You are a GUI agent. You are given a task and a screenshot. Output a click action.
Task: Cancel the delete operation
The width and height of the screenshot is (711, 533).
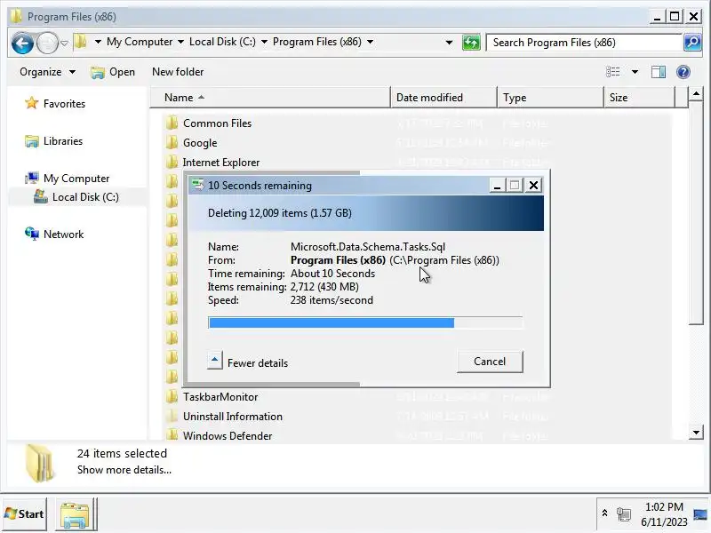pos(490,362)
